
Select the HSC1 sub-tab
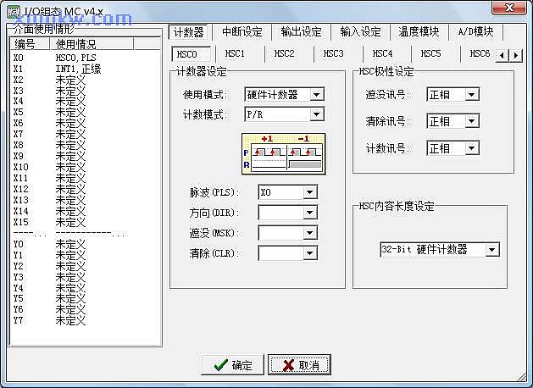point(235,54)
